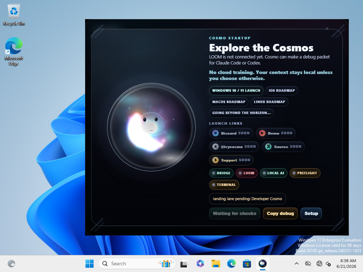Screen dimensions: 363x272
Task: Click the Waiting for checks button
Action: [x=235, y=214]
